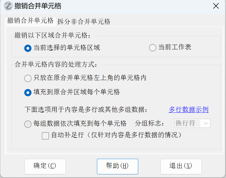226x178 pixels.
Task: Choose 填充到原合并区域每个单元格 radio button
Action: pyautogui.click(x=28, y=92)
